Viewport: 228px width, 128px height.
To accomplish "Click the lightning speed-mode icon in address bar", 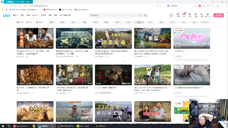I will click(x=157, y=6).
